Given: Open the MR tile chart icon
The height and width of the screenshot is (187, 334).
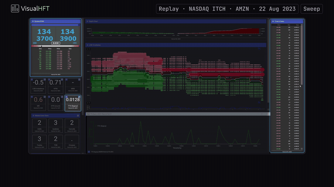Looking at the screenshot, I should click(45, 97).
